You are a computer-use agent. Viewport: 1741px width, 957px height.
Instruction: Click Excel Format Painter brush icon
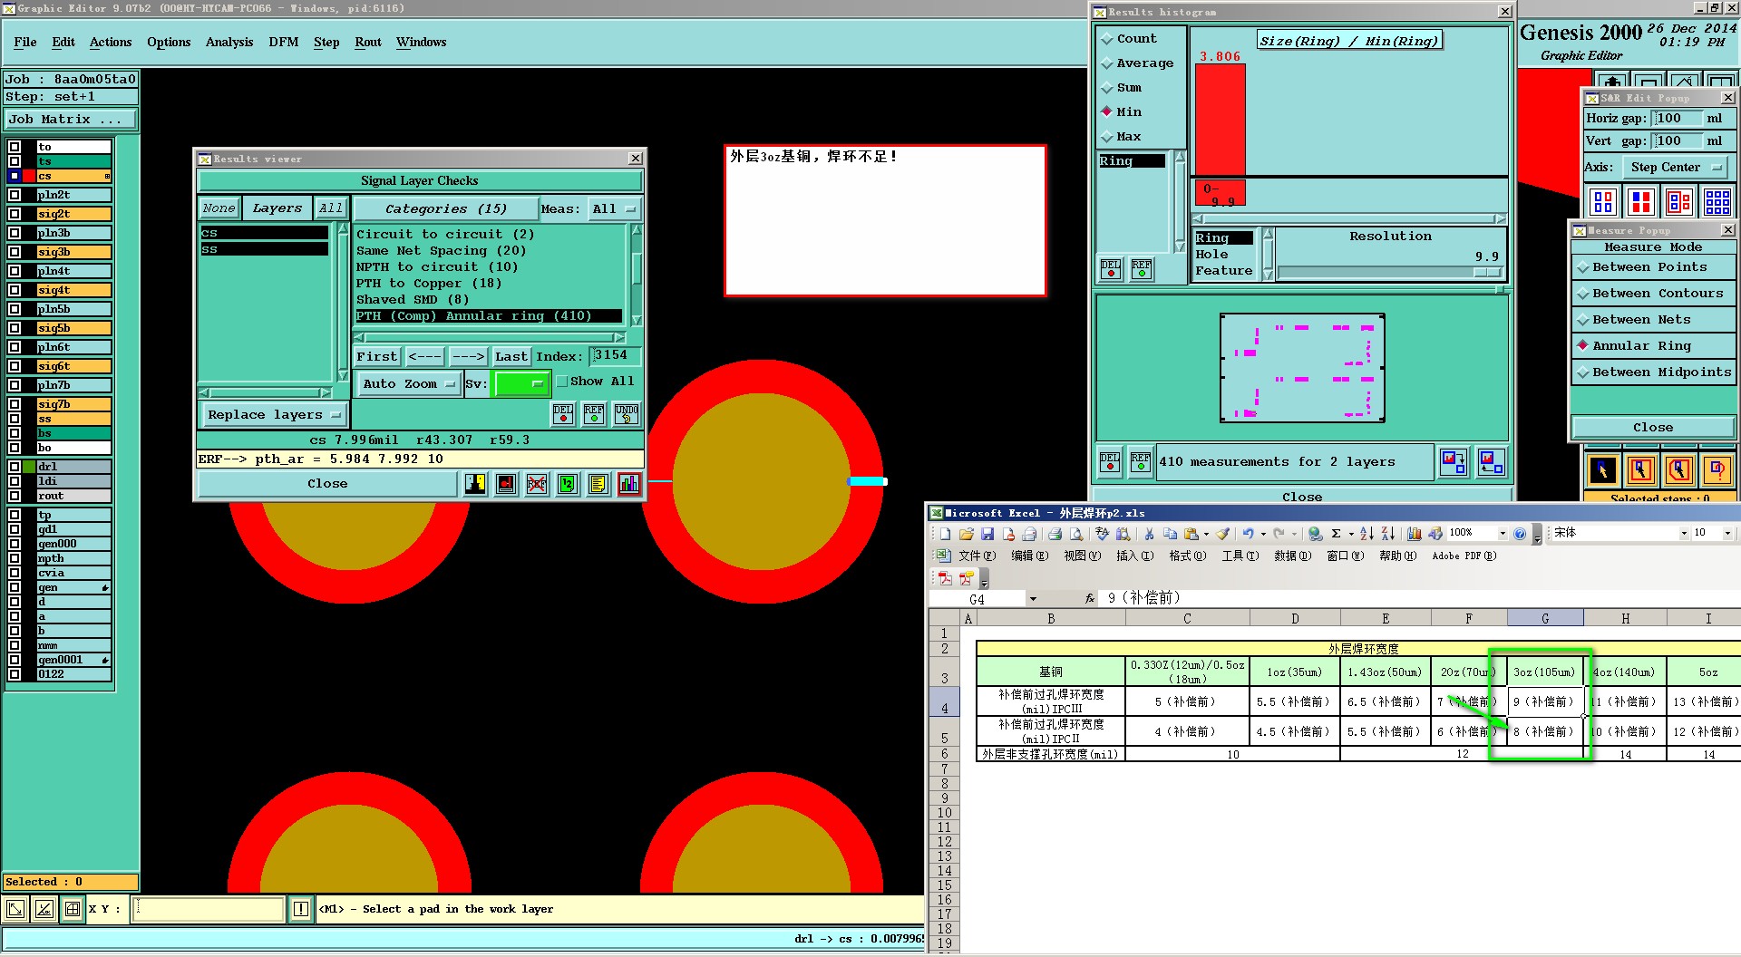(x=1222, y=534)
